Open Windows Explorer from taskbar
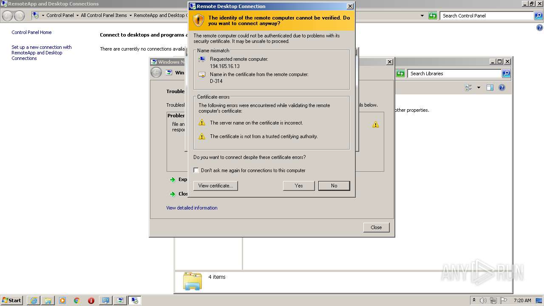This screenshot has height=306, width=544. tap(48, 300)
